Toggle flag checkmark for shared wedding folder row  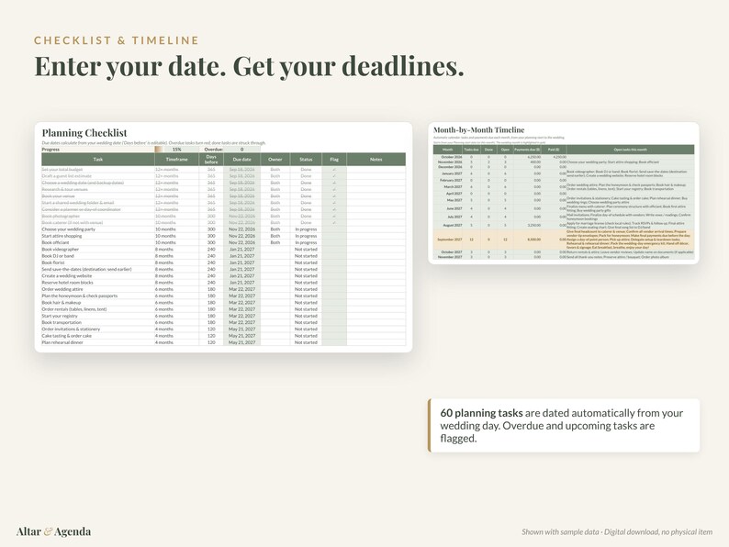tap(334, 203)
